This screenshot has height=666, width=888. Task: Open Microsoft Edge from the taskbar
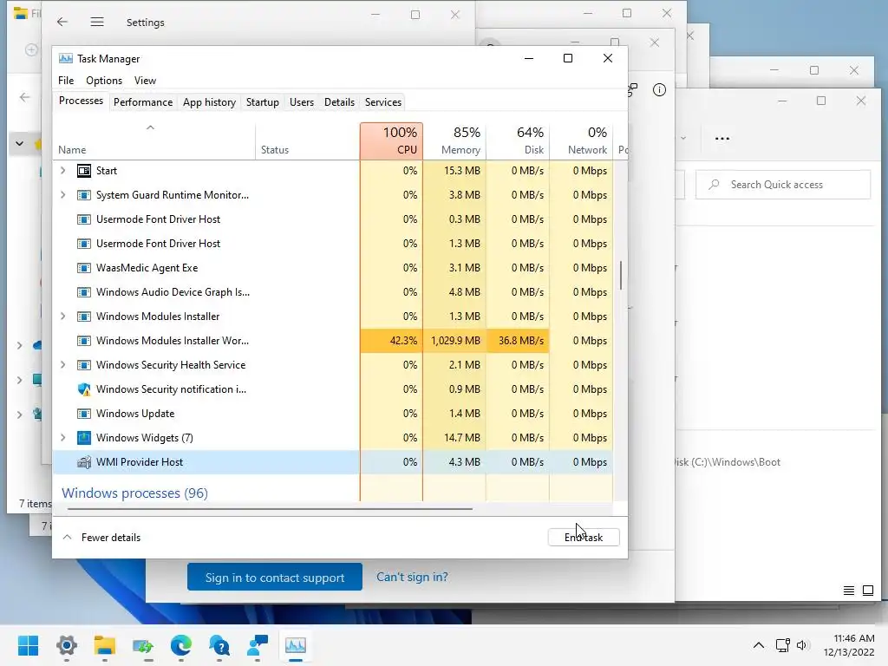coord(180,645)
